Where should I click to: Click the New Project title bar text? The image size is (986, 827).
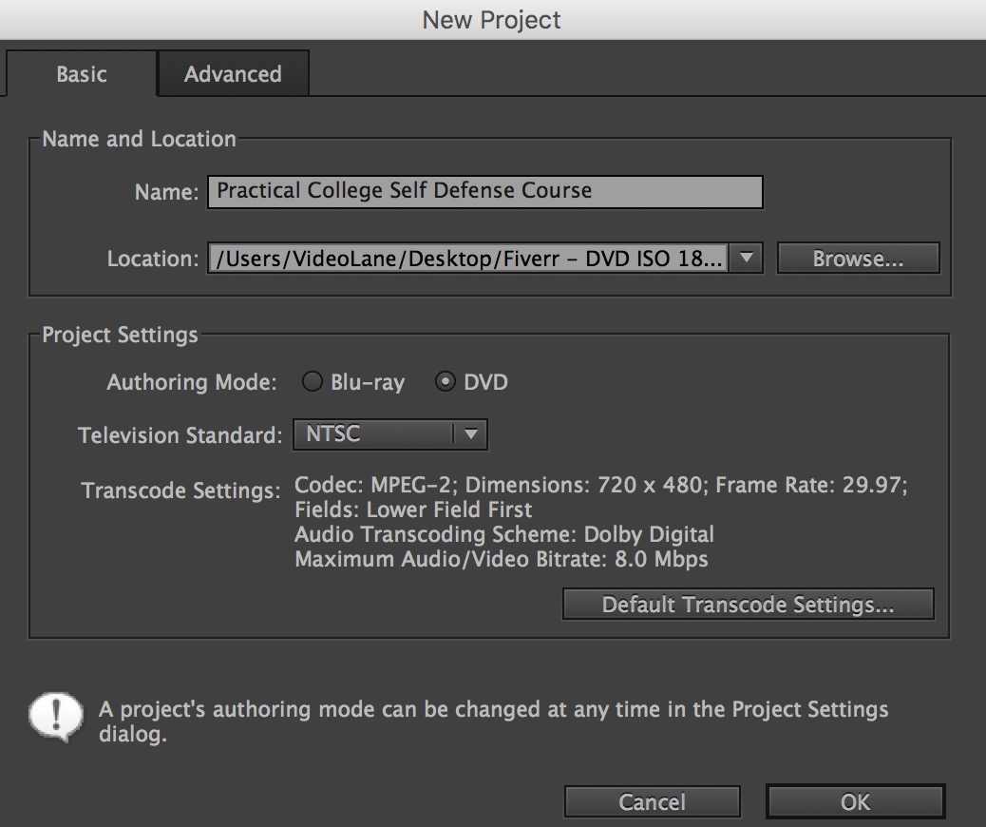tap(491, 20)
